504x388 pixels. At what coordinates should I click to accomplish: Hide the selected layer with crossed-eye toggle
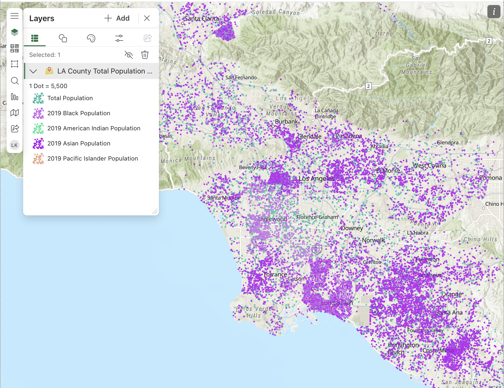pyautogui.click(x=129, y=55)
